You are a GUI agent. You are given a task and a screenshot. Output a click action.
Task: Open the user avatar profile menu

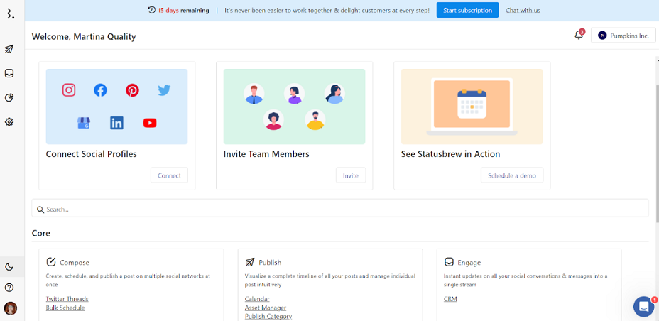10,308
